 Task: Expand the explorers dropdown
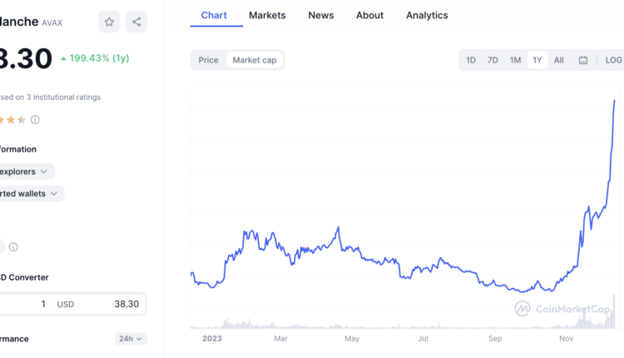[27, 172]
